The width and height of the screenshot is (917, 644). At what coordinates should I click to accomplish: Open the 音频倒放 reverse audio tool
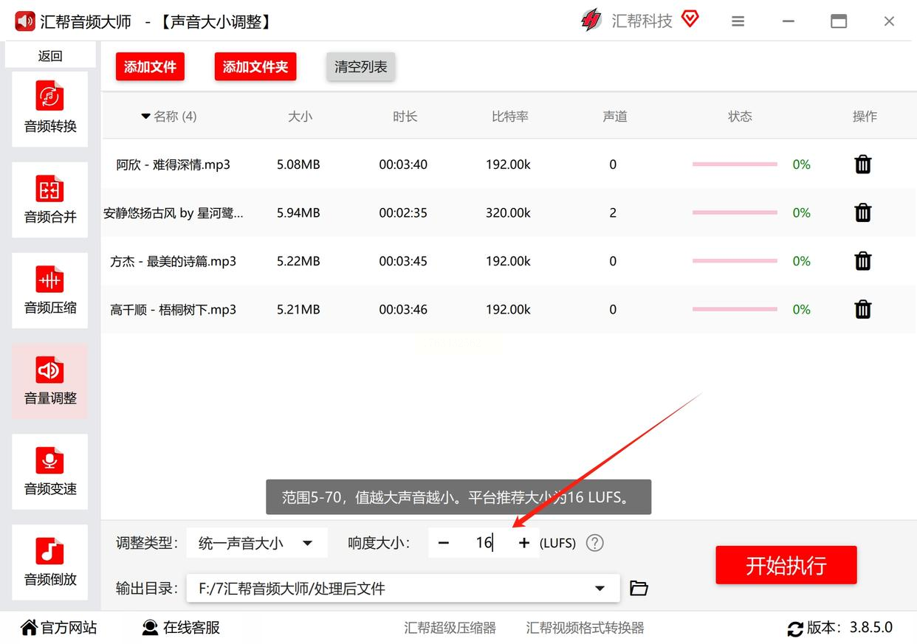[x=50, y=562]
